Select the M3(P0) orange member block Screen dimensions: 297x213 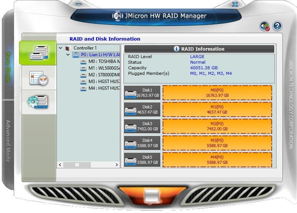pos(217,143)
